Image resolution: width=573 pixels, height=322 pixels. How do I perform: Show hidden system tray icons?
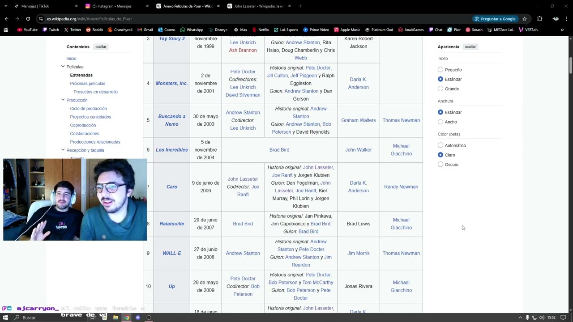[x=520, y=318]
